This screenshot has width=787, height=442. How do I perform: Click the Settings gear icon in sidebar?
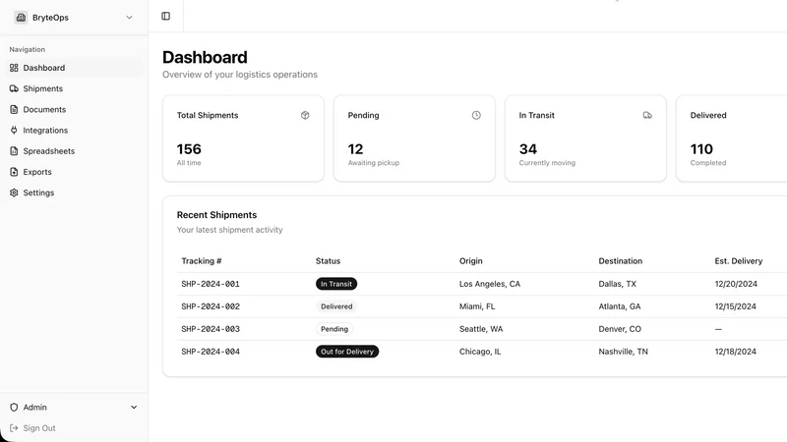tap(14, 193)
